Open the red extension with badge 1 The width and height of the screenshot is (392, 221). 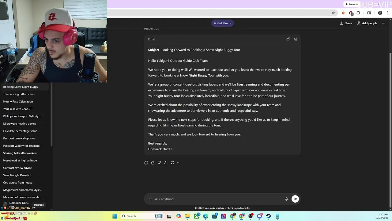pyautogui.click(x=351, y=13)
